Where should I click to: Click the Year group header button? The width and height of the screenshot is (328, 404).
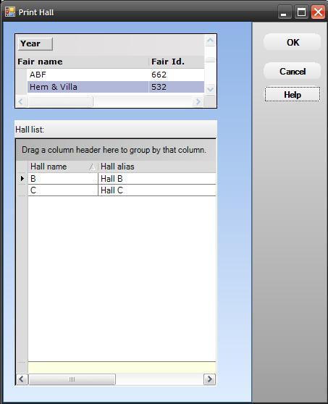pos(35,43)
